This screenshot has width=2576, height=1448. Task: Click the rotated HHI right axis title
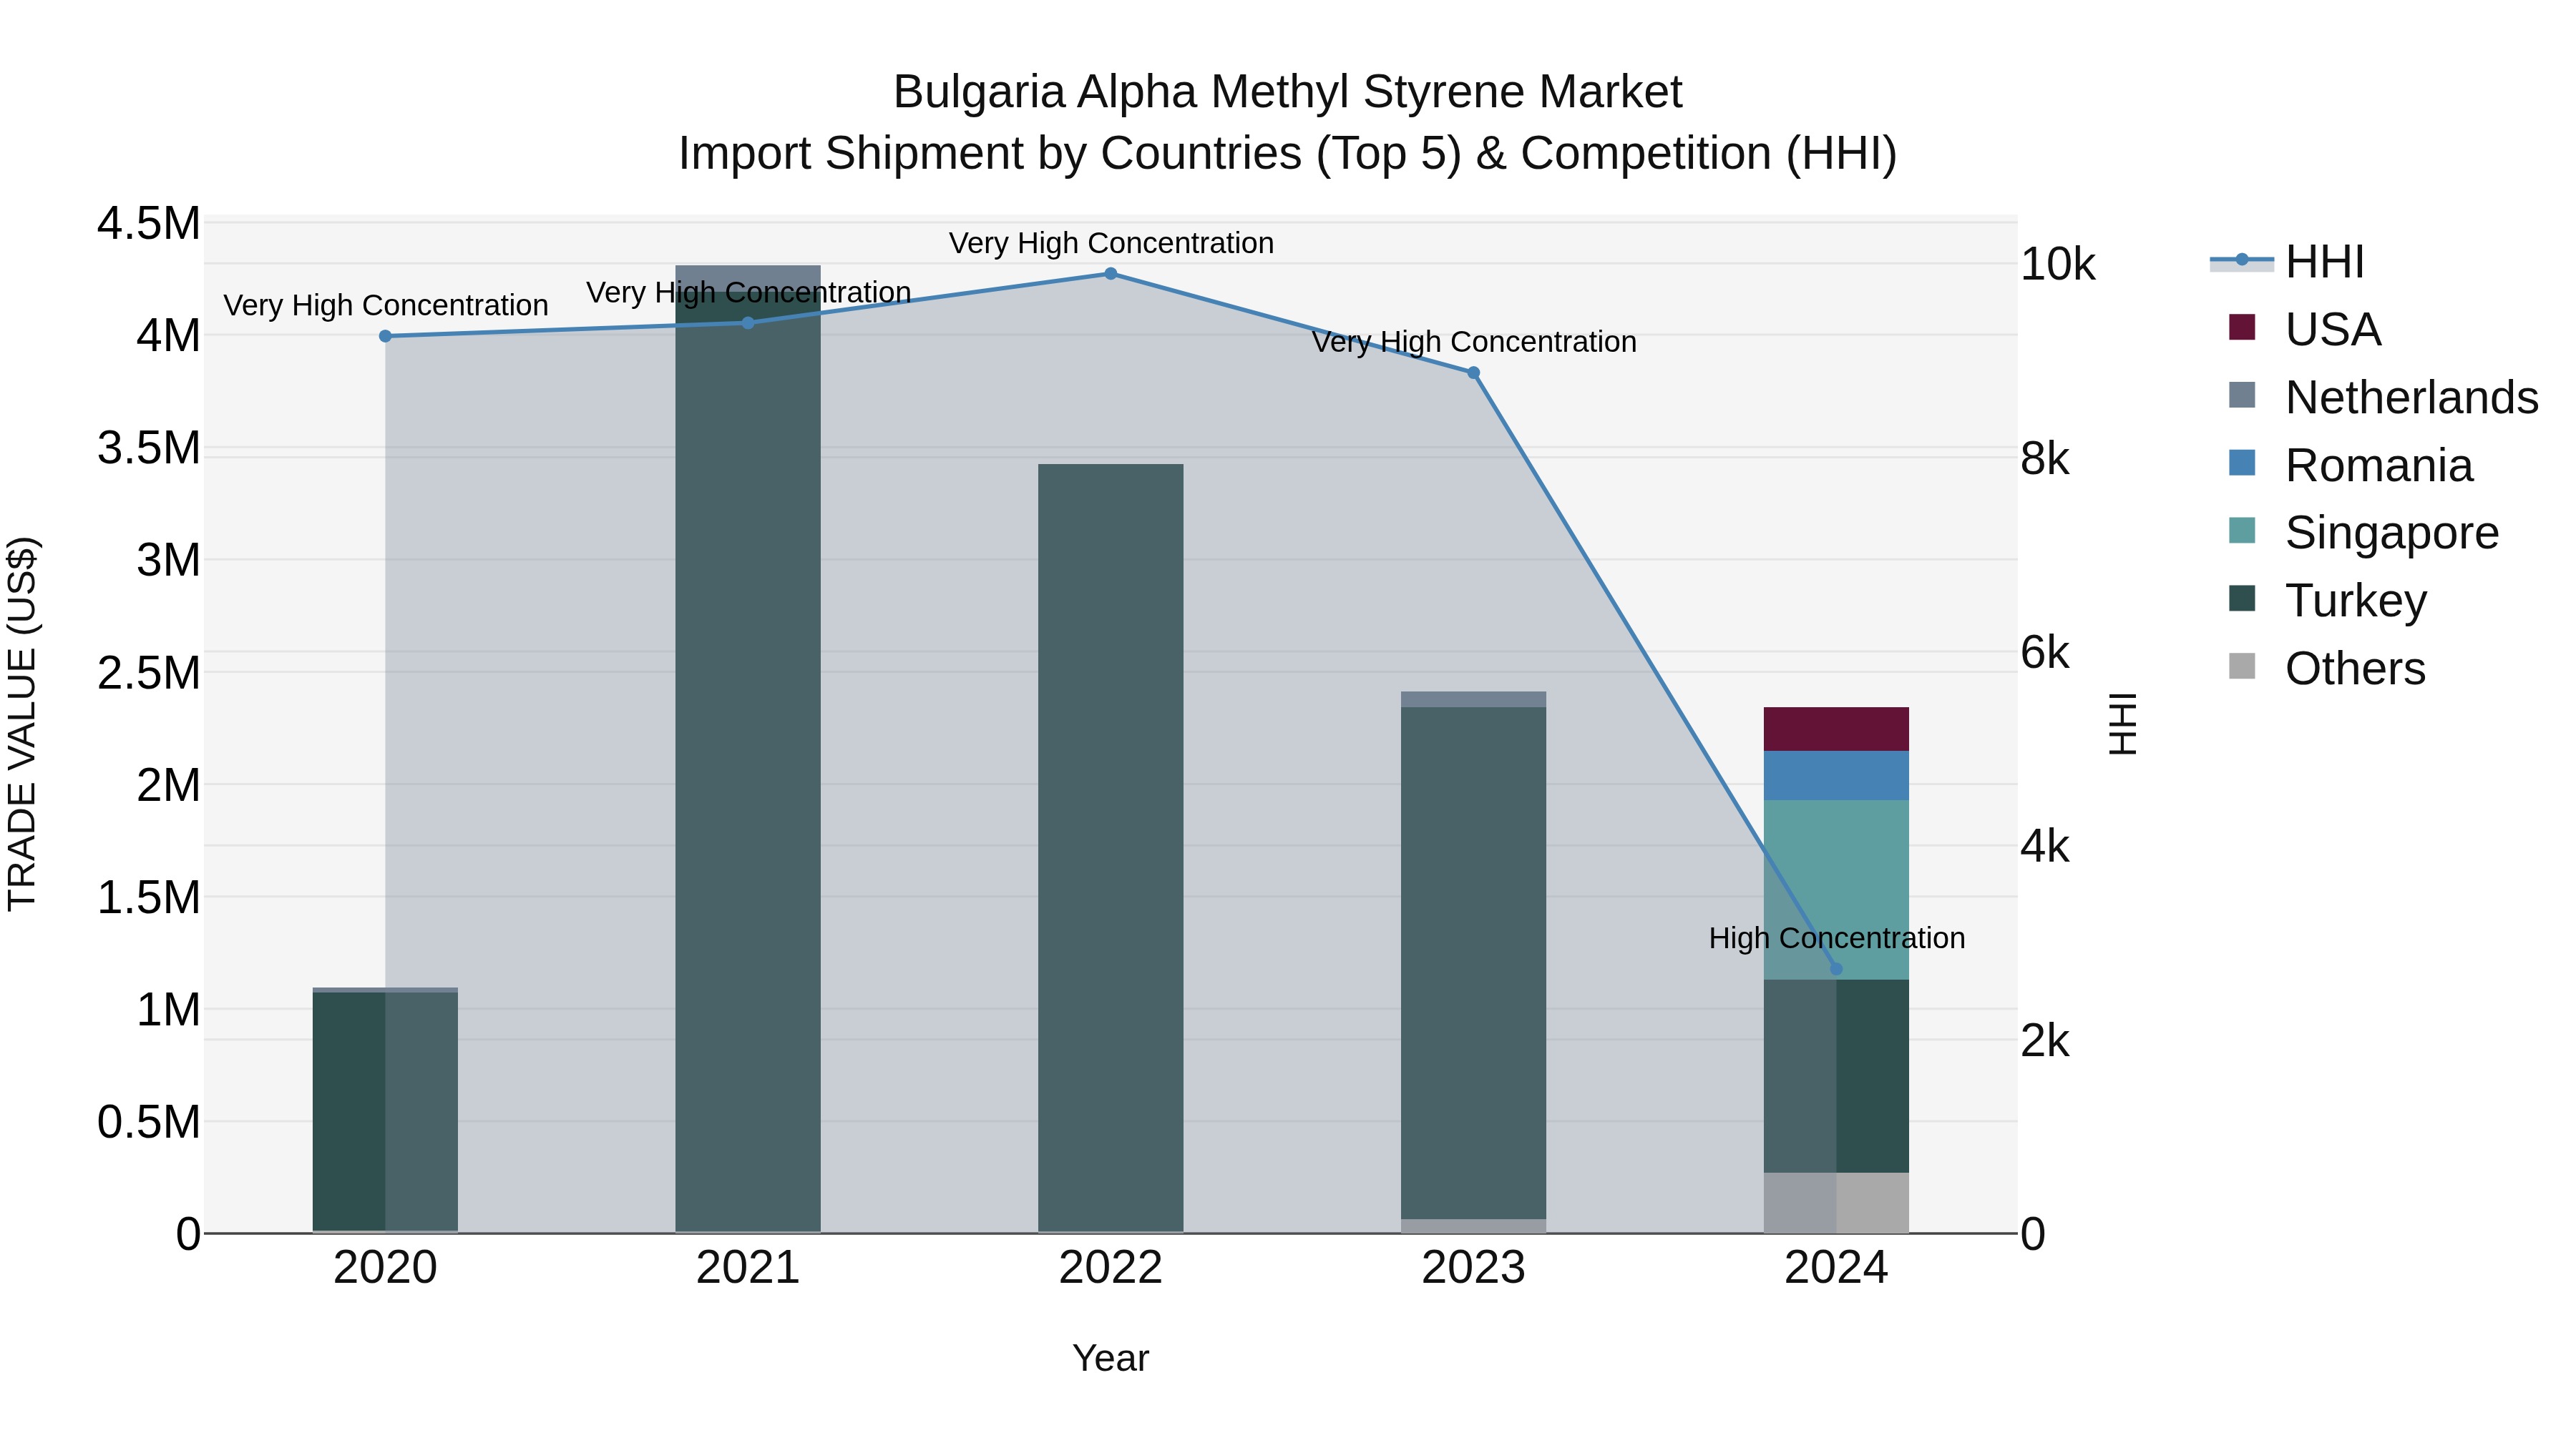2122,724
